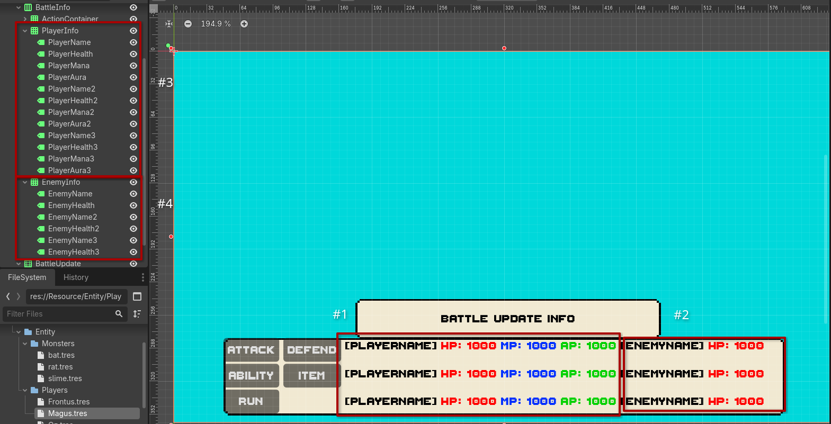This screenshot has height=424, width=831.
Task: Click the Filter Files search field
Action: click(58, 314)
